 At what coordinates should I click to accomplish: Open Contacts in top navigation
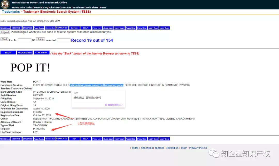[x=66, y=7]
